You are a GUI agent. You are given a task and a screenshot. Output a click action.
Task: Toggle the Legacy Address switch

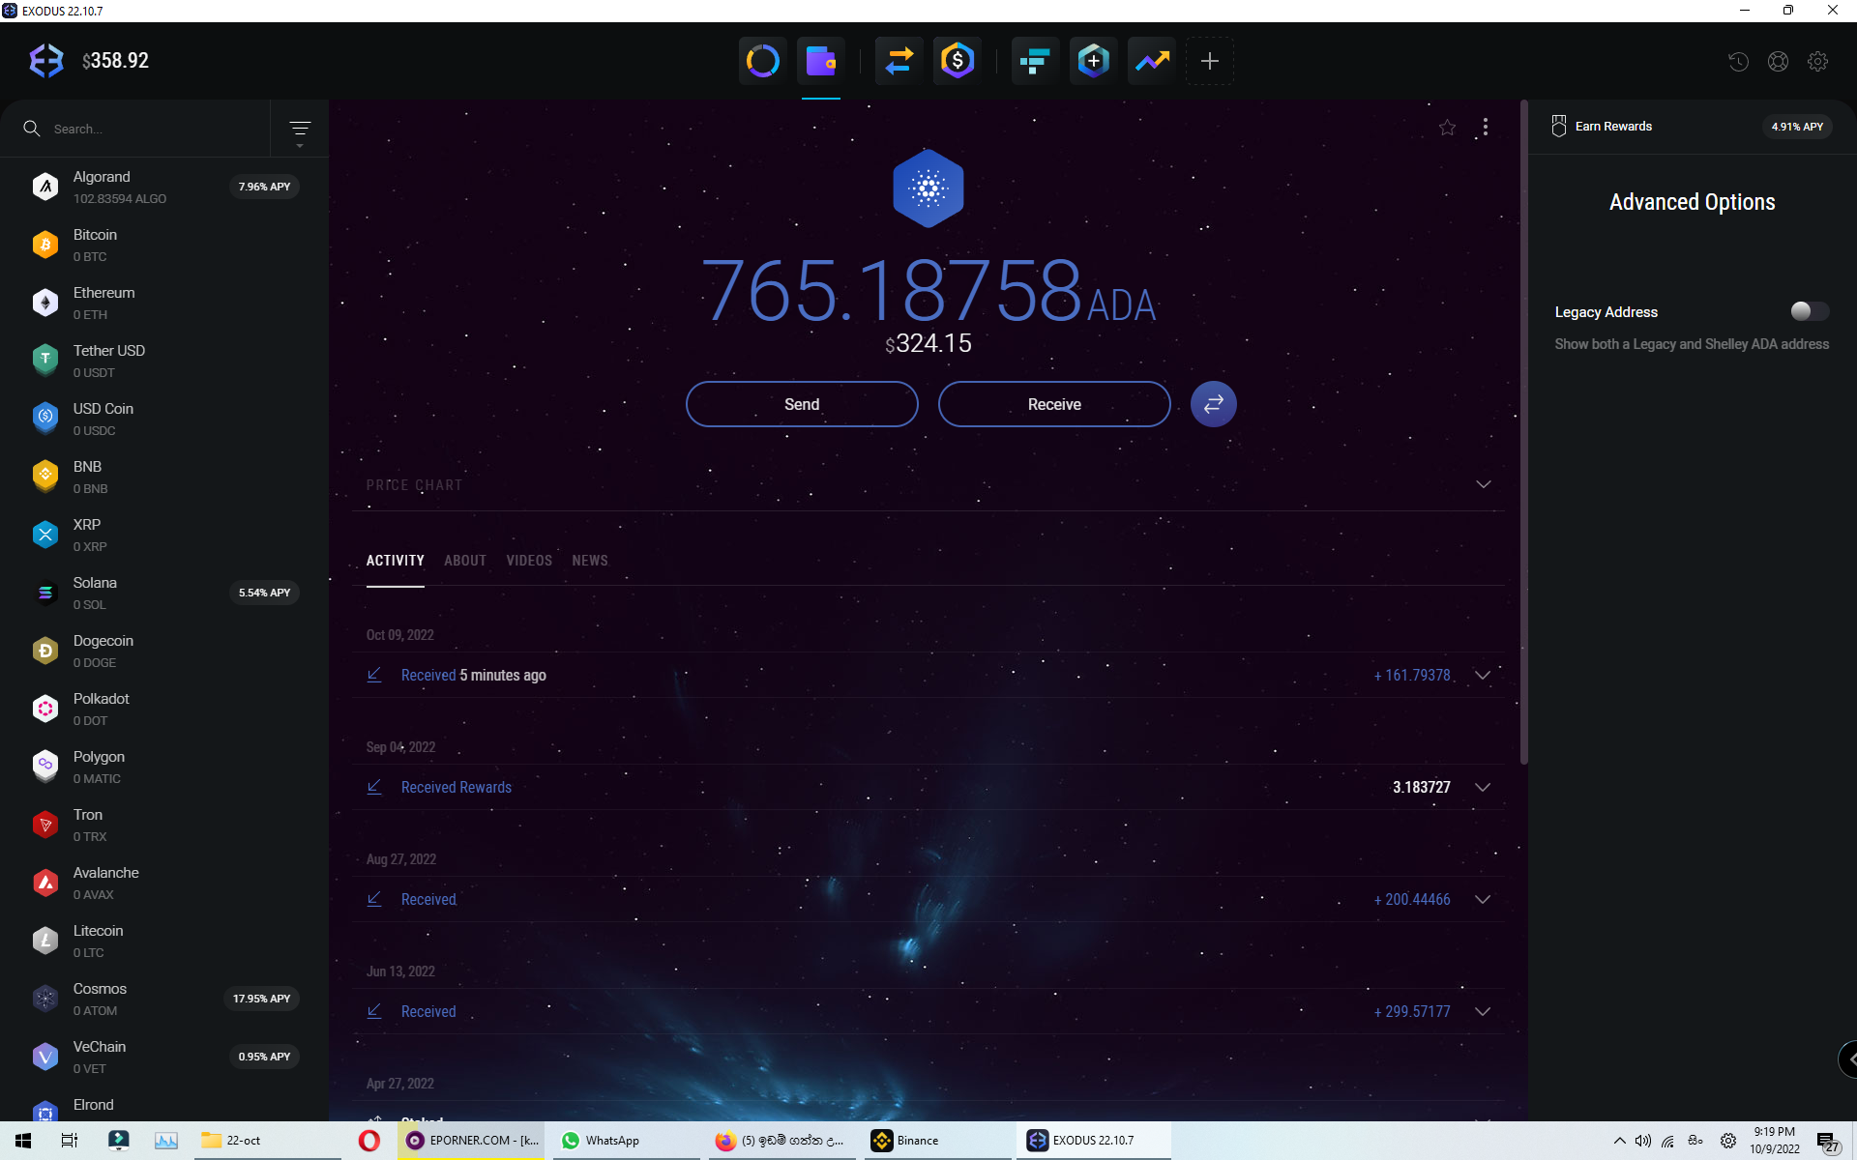tap(1810, 311)
